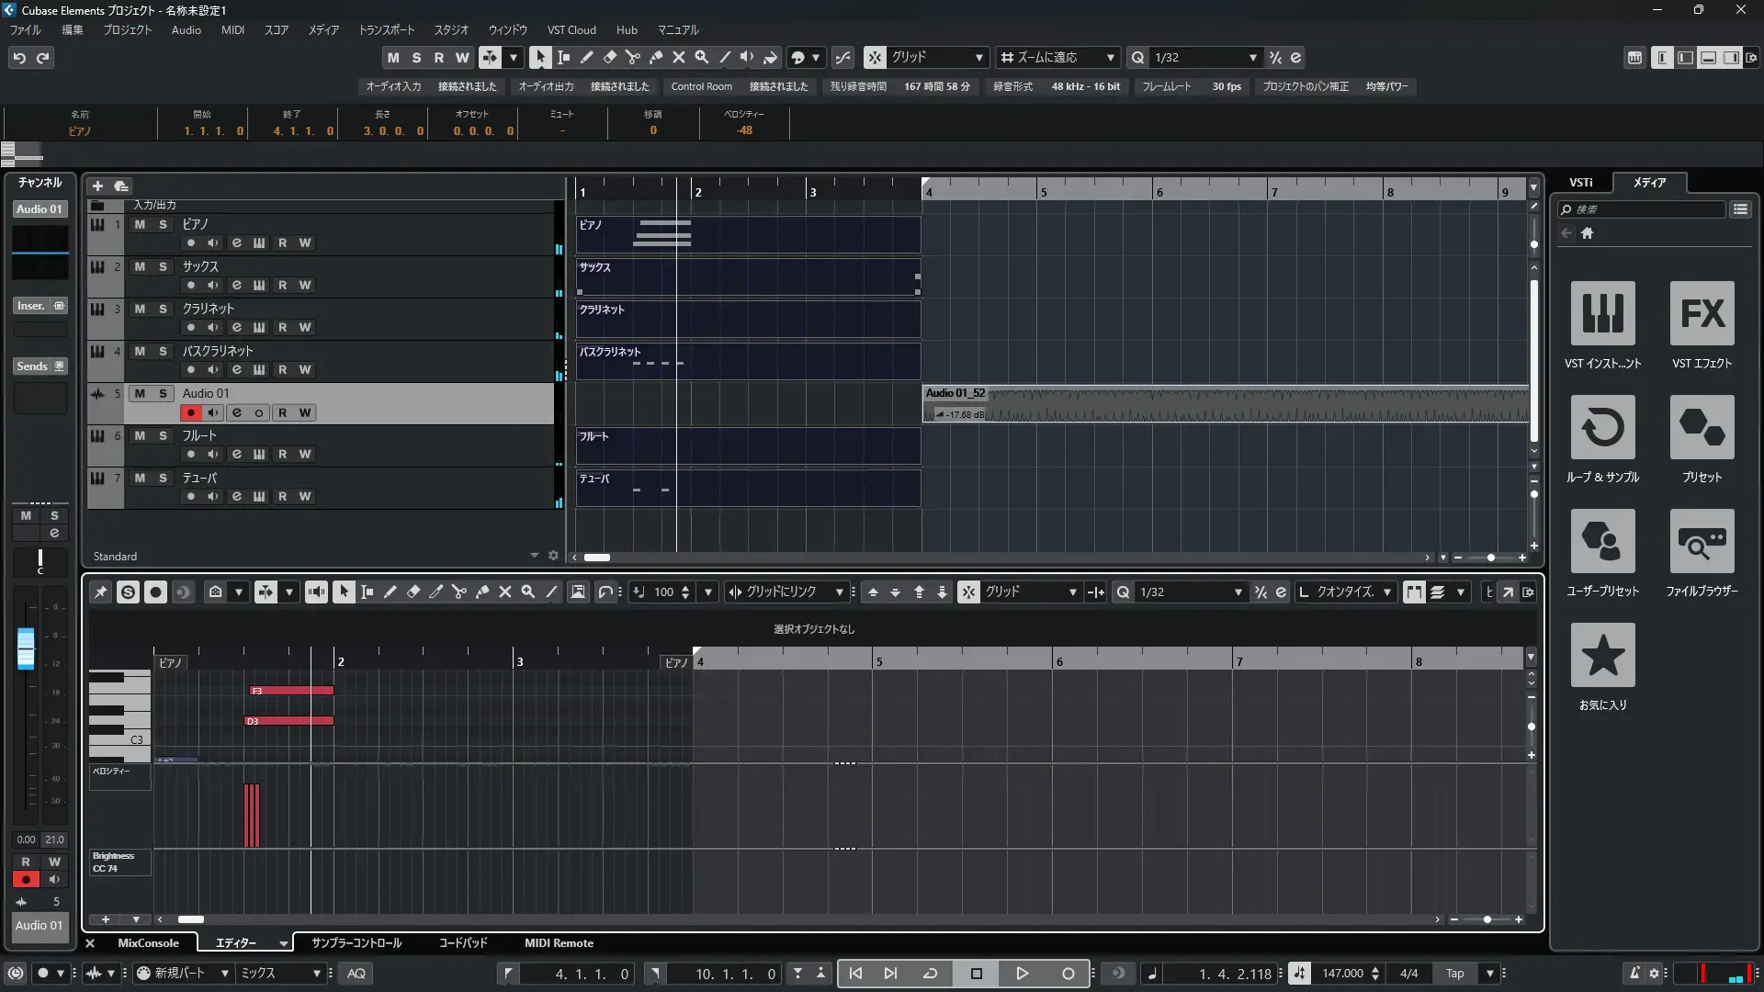
Task: Disable record enable on Audio 01 track
Action: point(191,413)
